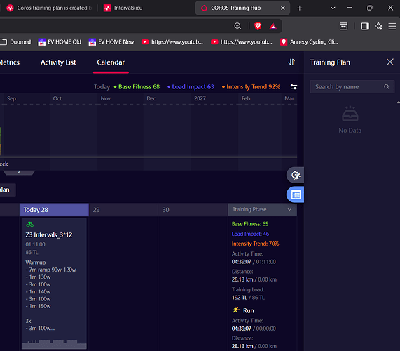Viewport: 400px width, 351px height.
Task: Select day 30 column header
Action: pyautogui.click(x=193, y=210)
